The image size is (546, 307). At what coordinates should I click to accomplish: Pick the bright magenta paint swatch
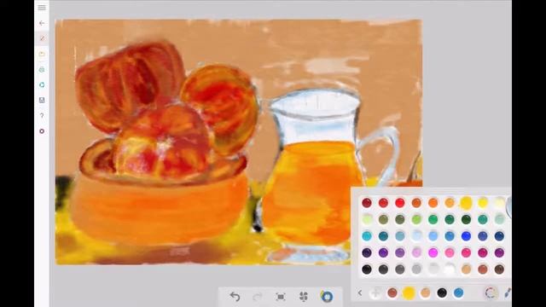tap(433, 252)
